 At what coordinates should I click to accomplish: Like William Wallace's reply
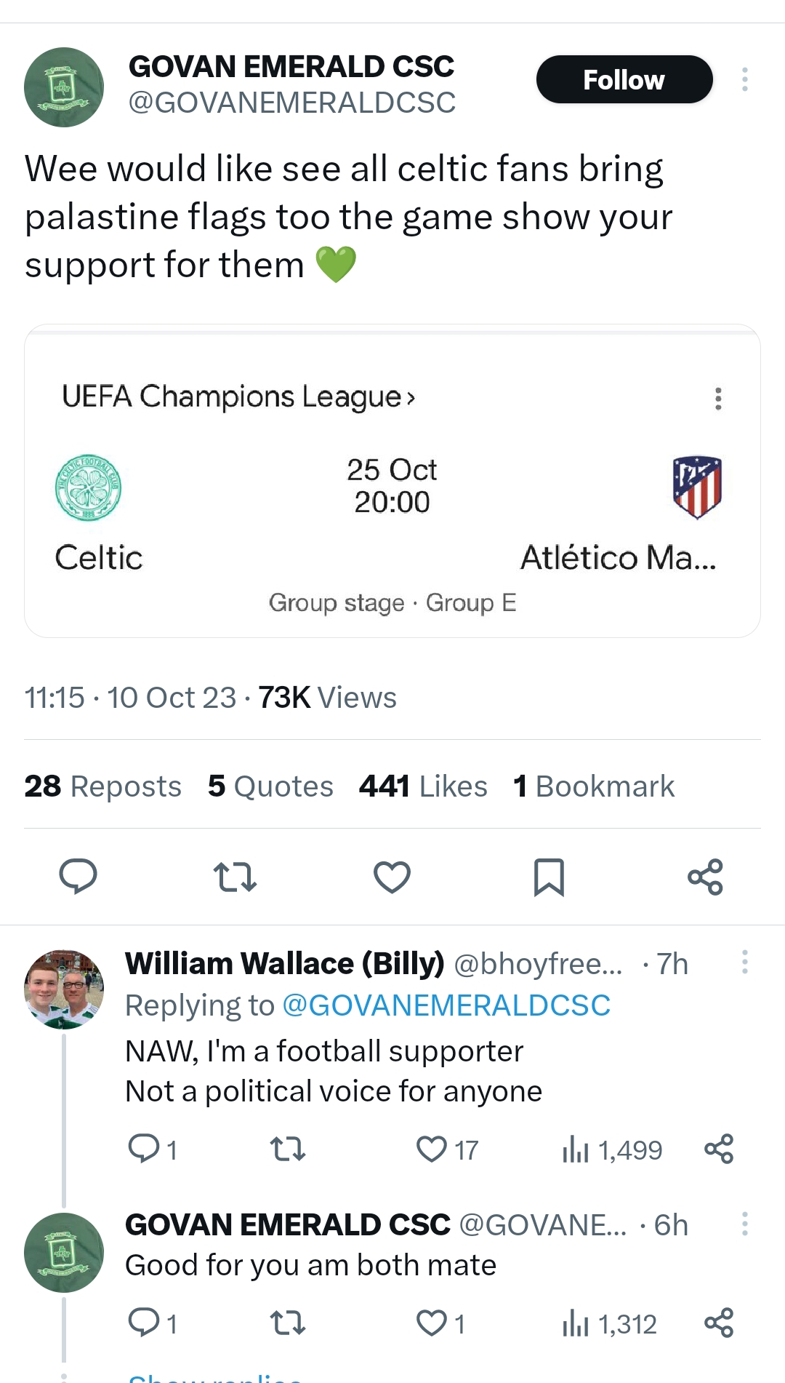[432, 1149]
